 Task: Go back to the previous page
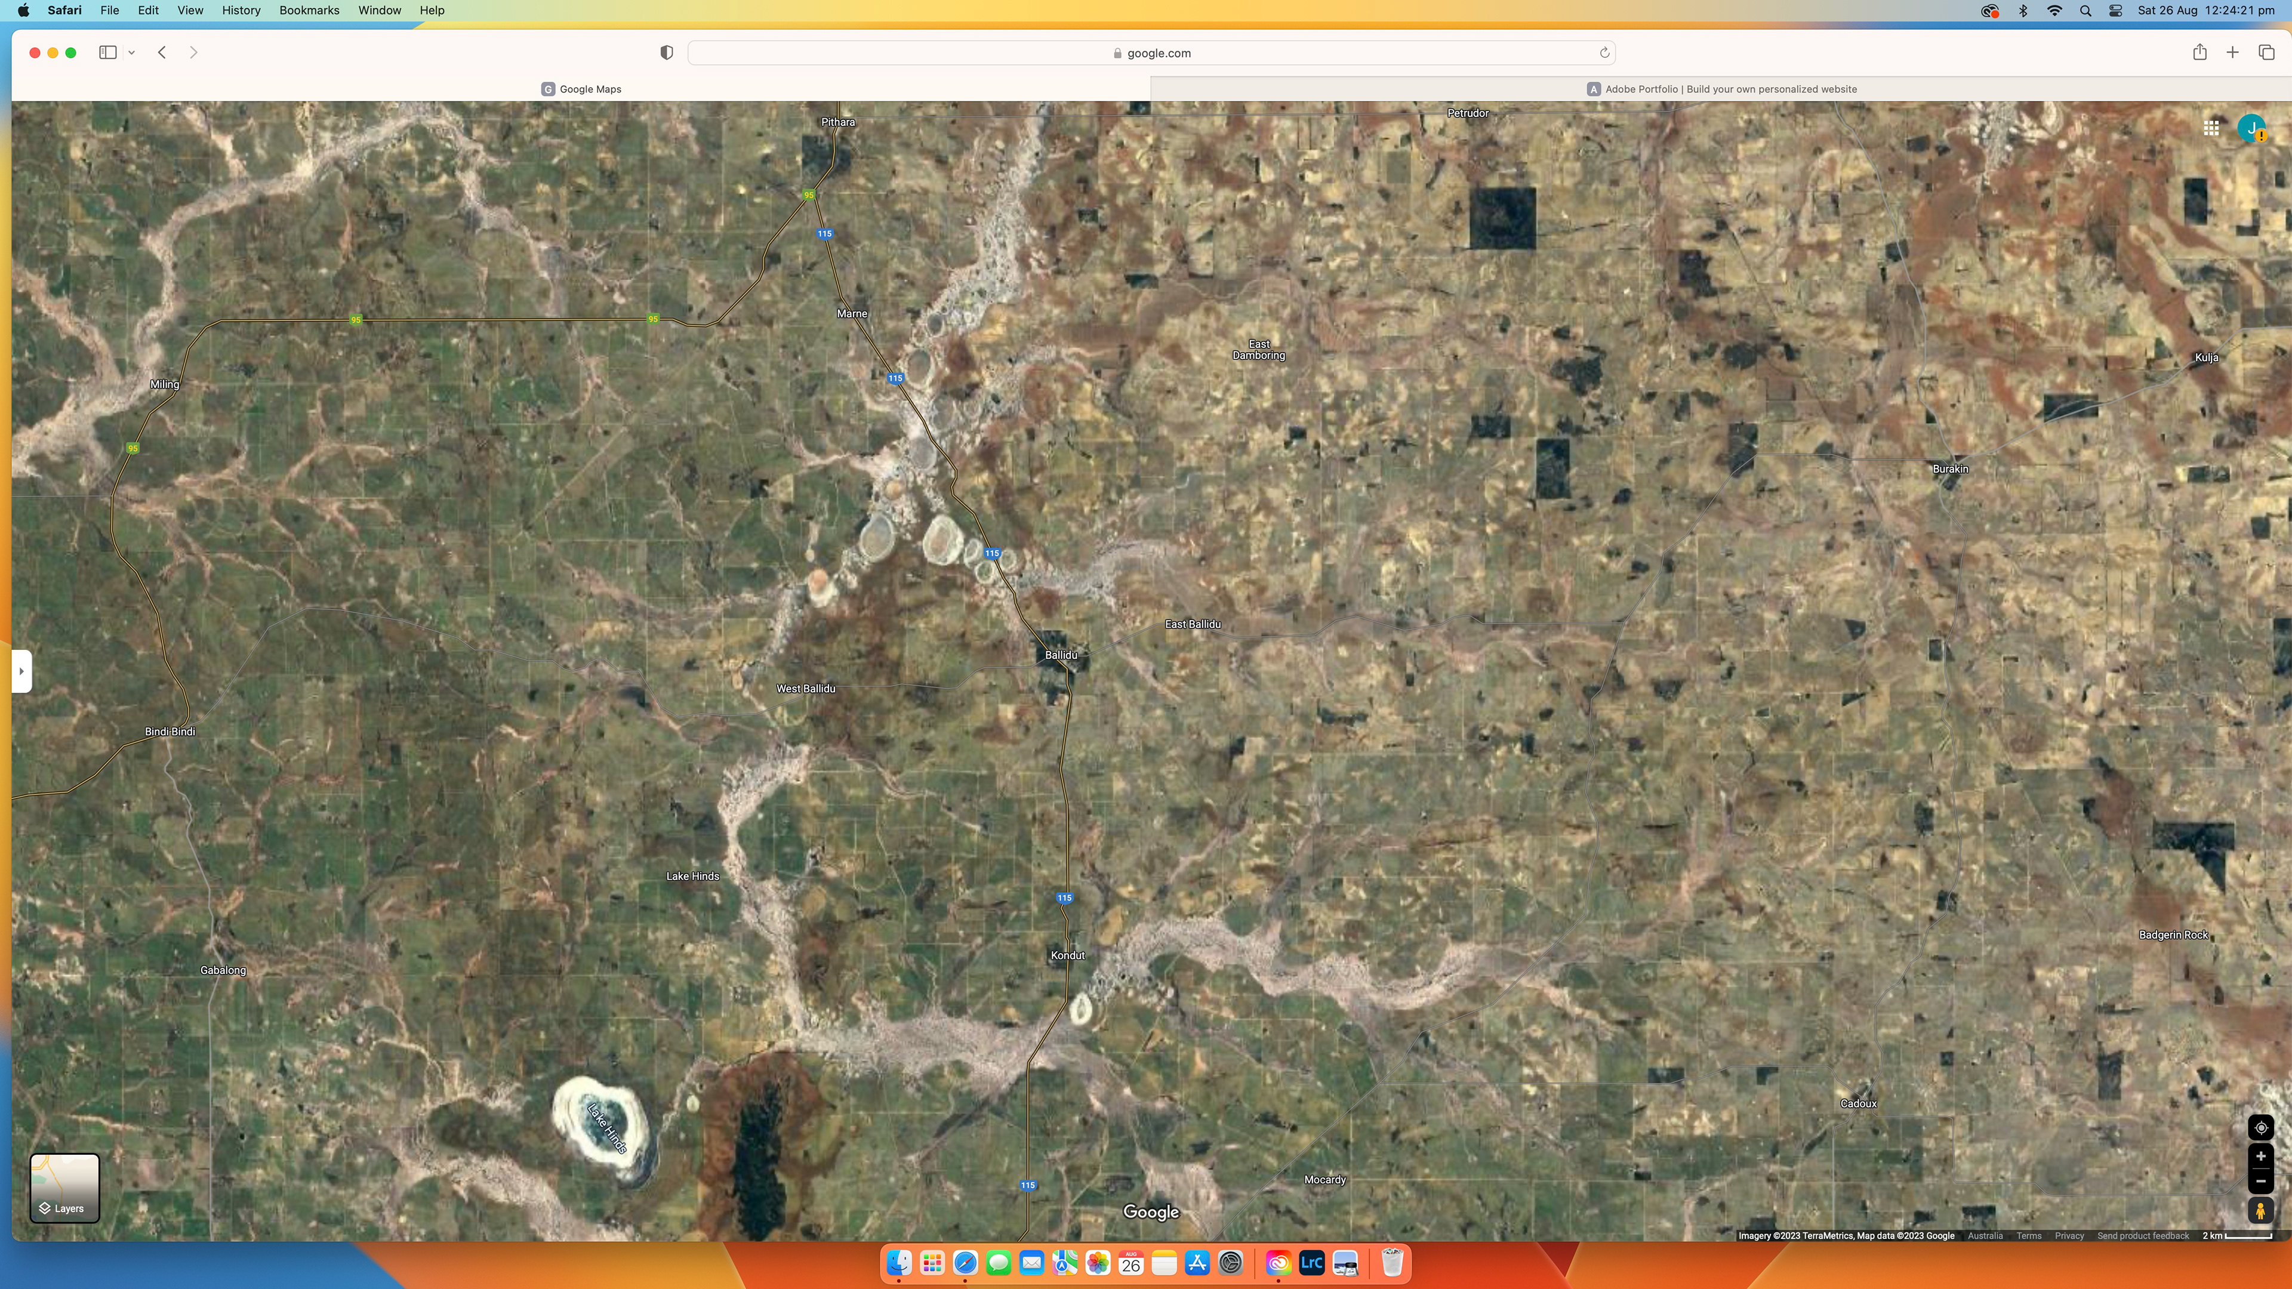162,53
